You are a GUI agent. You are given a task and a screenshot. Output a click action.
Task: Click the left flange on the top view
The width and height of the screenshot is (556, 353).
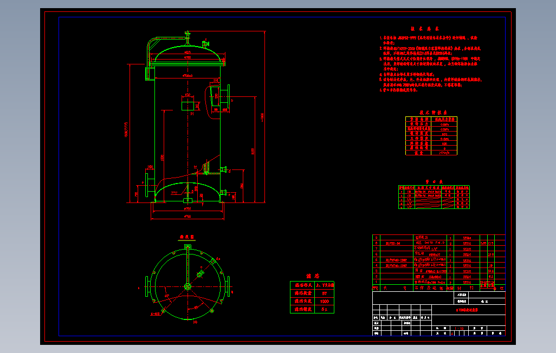click(x=148, y=286)
